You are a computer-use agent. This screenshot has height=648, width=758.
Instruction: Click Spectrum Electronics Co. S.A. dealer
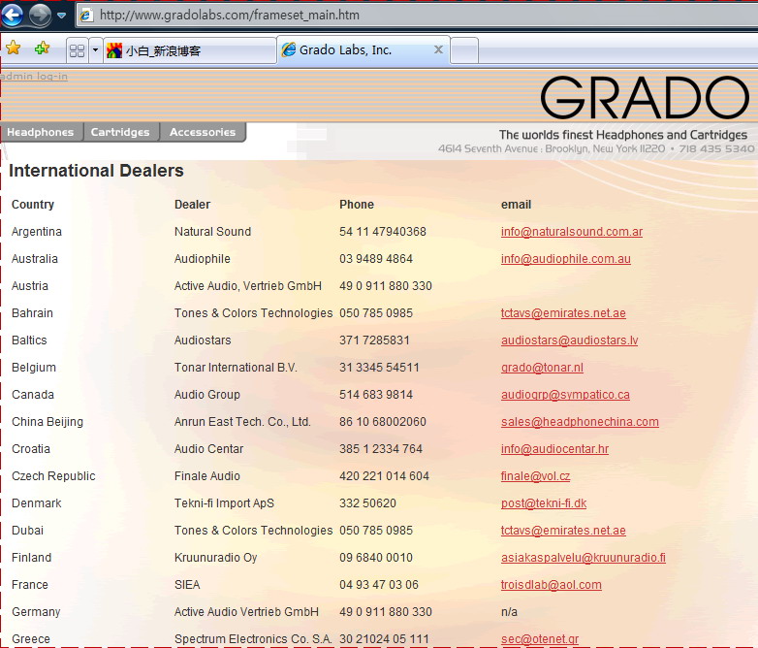point(253,639)
